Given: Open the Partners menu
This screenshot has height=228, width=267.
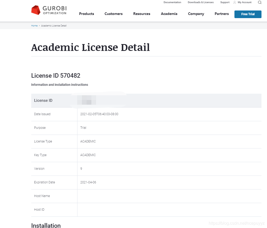Looking at the screenshot, I should pos(222,14).
